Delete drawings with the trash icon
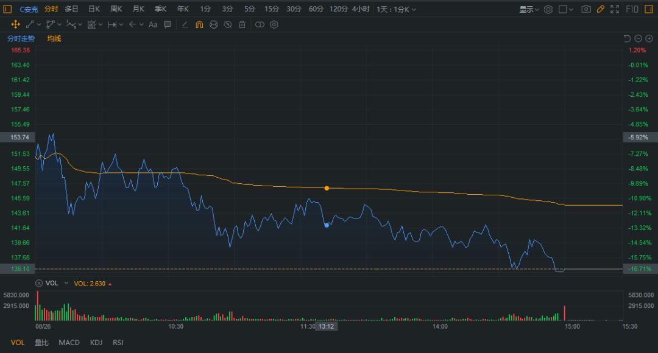 tap(242, 24)
